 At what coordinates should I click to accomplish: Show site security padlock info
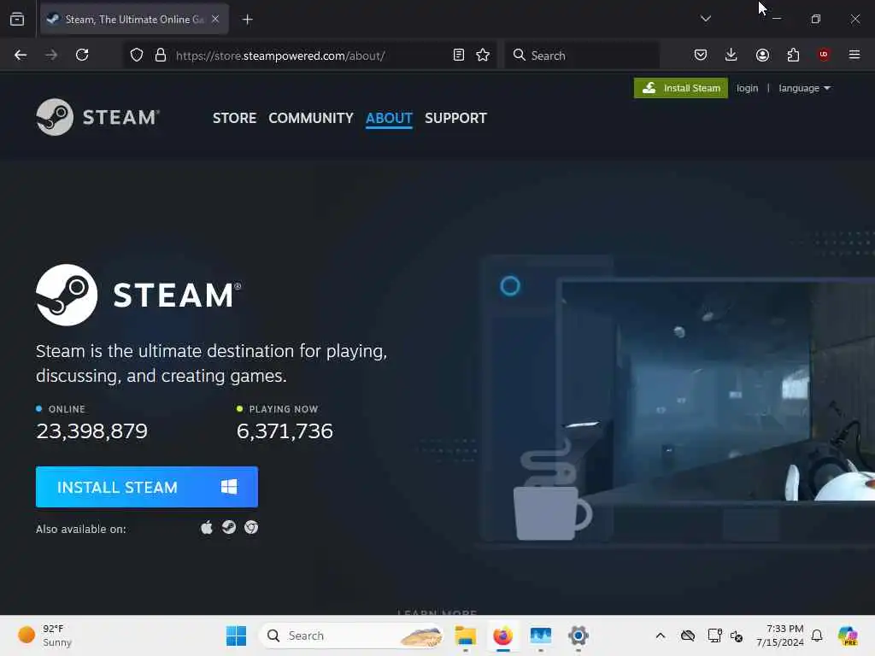tap(161, 56)
